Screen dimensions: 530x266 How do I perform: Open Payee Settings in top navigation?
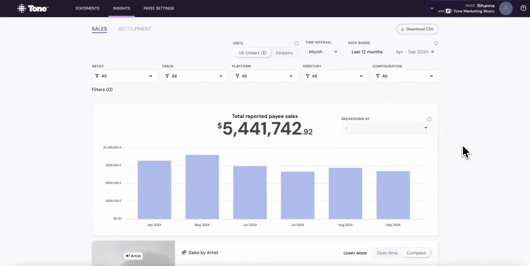(x=159, y=8)
